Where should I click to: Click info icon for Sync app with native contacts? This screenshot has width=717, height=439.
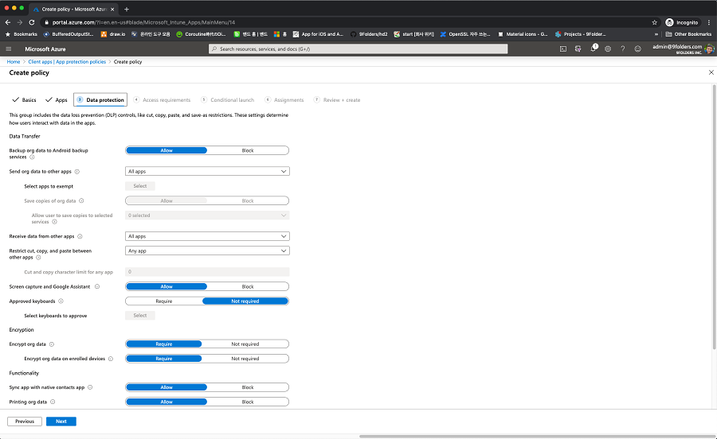(90, 387)
